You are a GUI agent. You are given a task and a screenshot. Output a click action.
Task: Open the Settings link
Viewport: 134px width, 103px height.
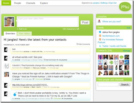point(104,3)
